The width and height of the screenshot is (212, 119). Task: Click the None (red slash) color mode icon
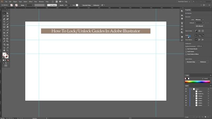[x=8, y=60]
